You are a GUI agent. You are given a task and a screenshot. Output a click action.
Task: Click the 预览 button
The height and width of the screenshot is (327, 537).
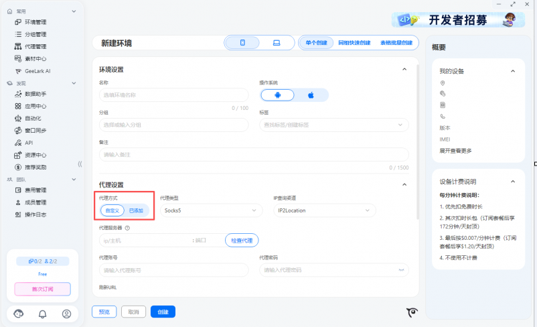104,312
